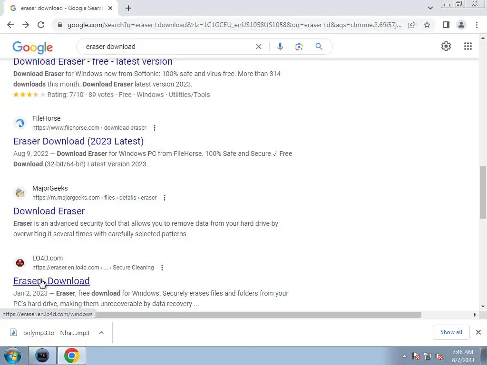Open Download Eraser free latest version link
Screen dimensions: 487x365
(93, 62)
